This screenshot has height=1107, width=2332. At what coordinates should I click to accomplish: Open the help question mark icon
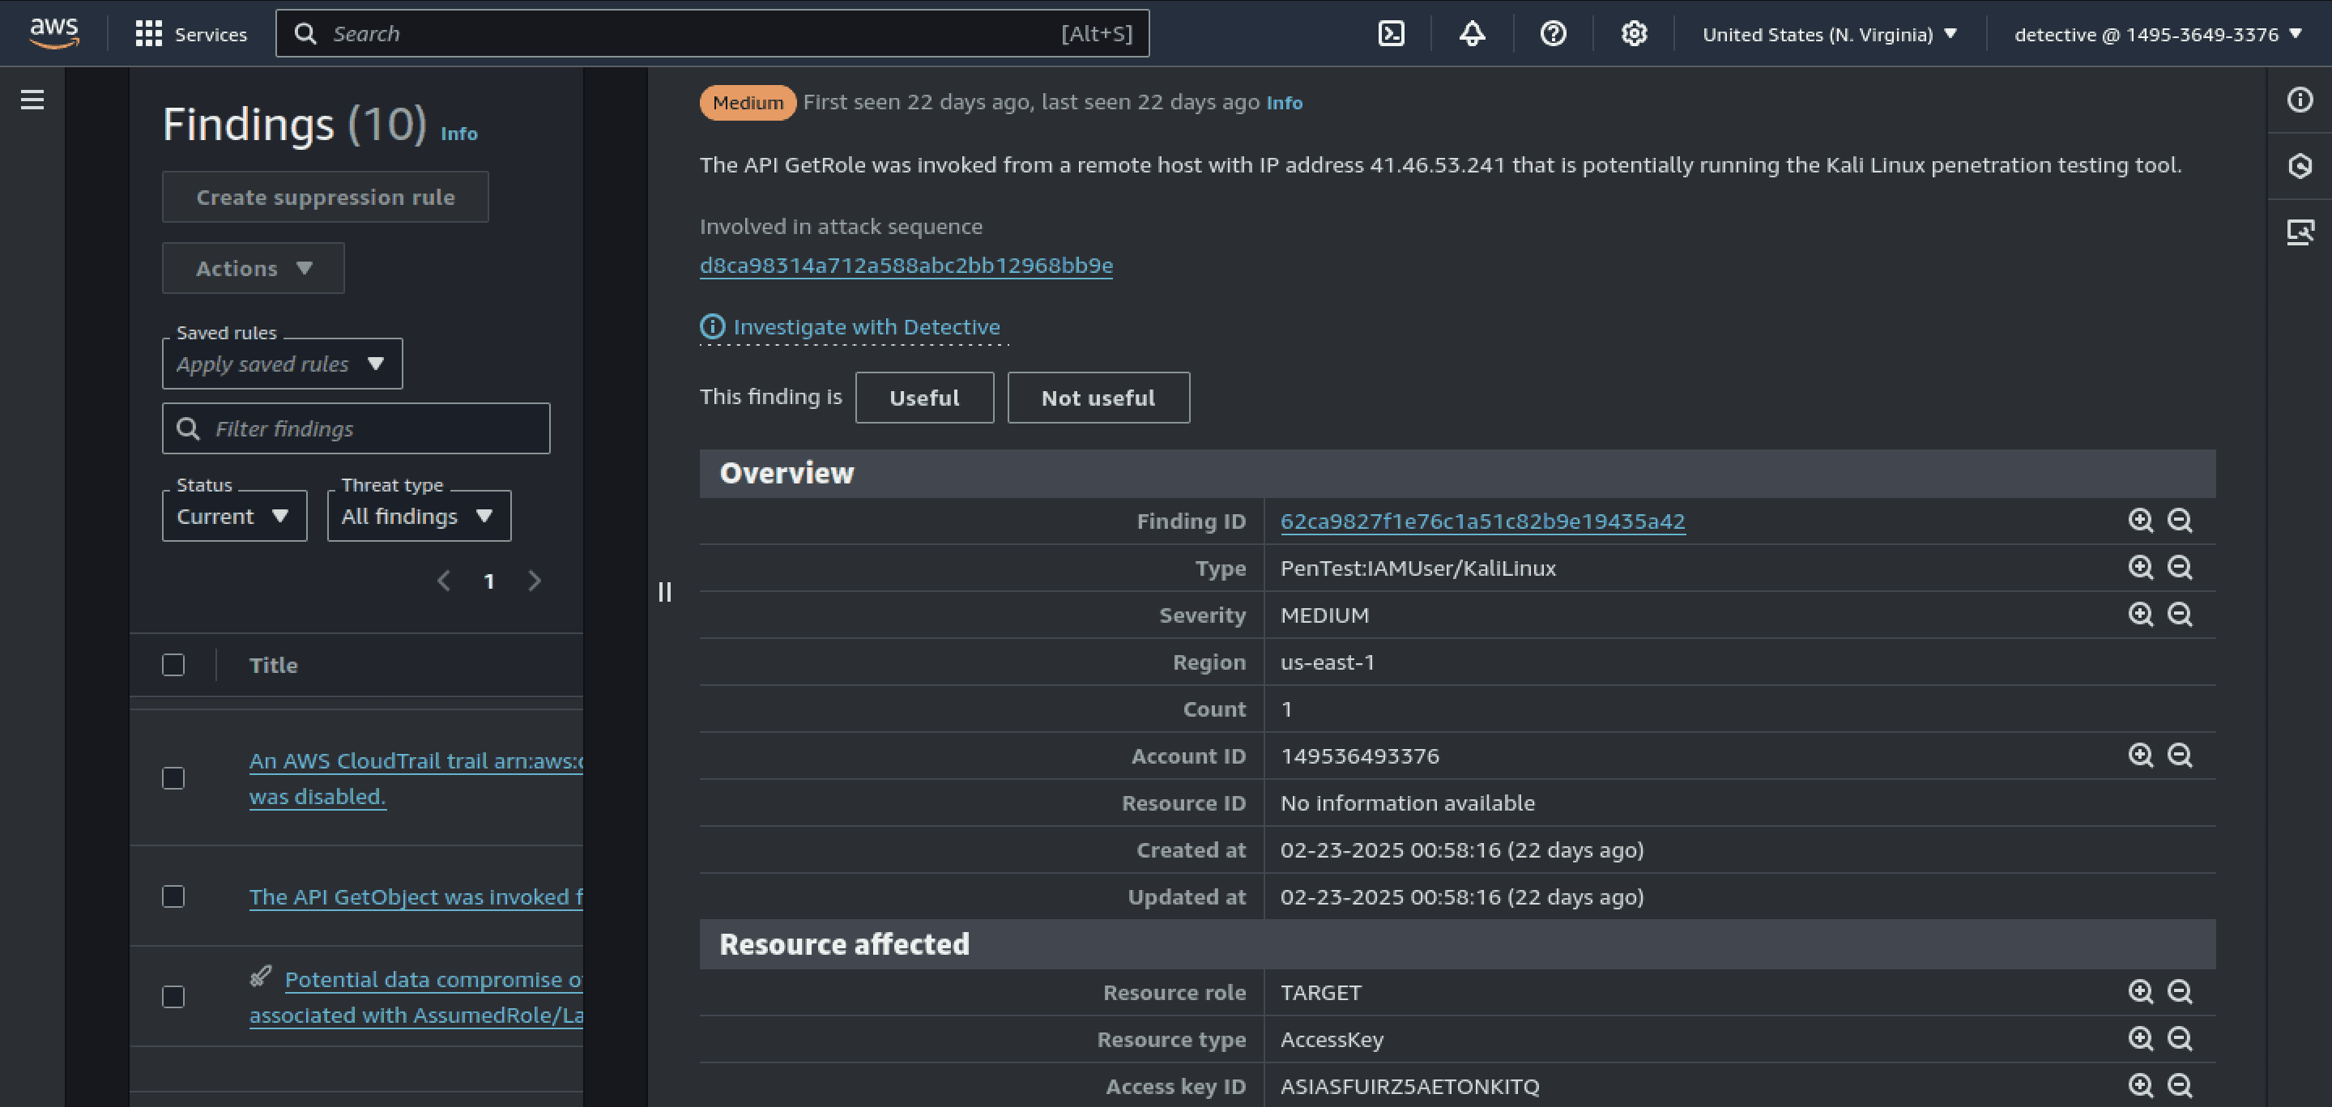pyautogui.click(x=1553, y=33)
